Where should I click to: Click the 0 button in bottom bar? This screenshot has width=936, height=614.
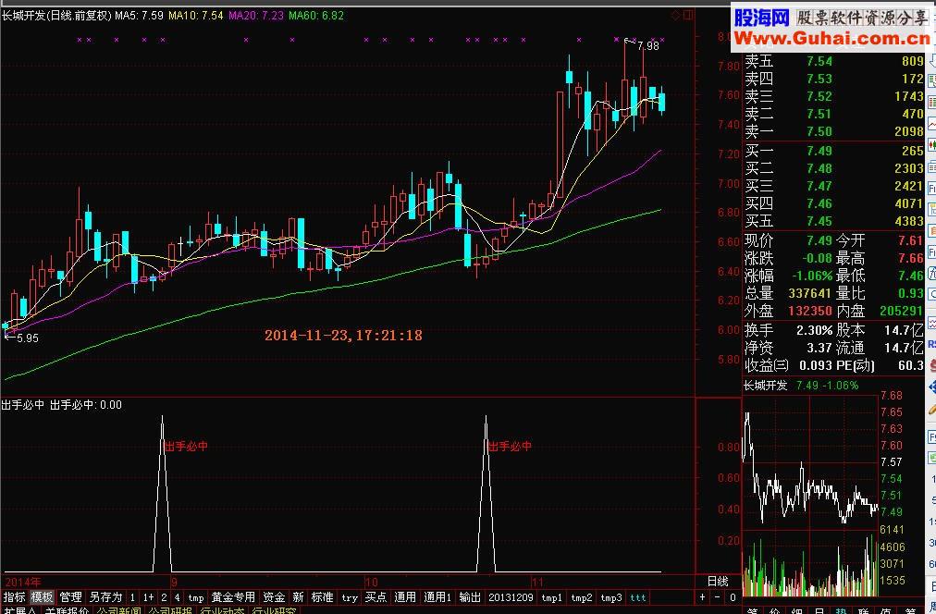point(733,596)
